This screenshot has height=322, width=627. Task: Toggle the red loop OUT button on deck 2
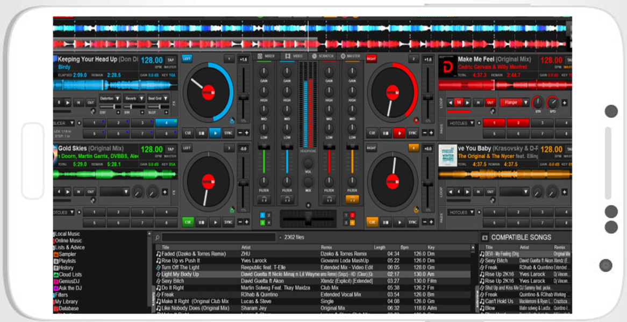coord(490,103)
